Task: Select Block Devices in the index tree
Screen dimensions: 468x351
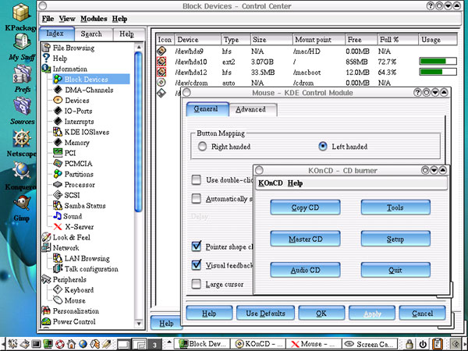Action: point(86,80)
